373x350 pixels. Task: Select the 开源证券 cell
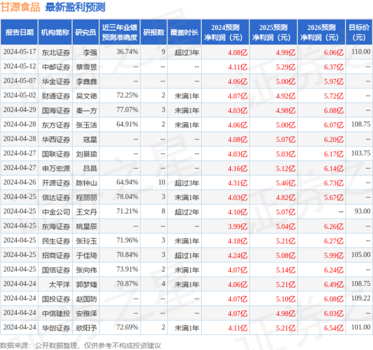click(56, 183)
